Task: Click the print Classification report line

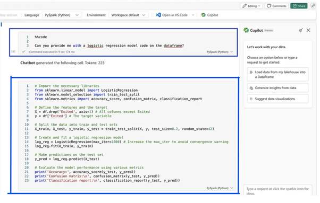Action: pos(107,180)
